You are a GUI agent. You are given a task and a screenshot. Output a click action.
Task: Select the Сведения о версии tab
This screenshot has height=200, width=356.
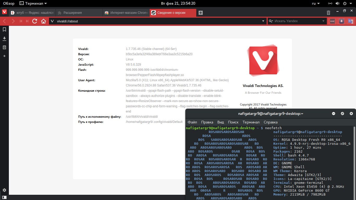(x=173, y=13)
